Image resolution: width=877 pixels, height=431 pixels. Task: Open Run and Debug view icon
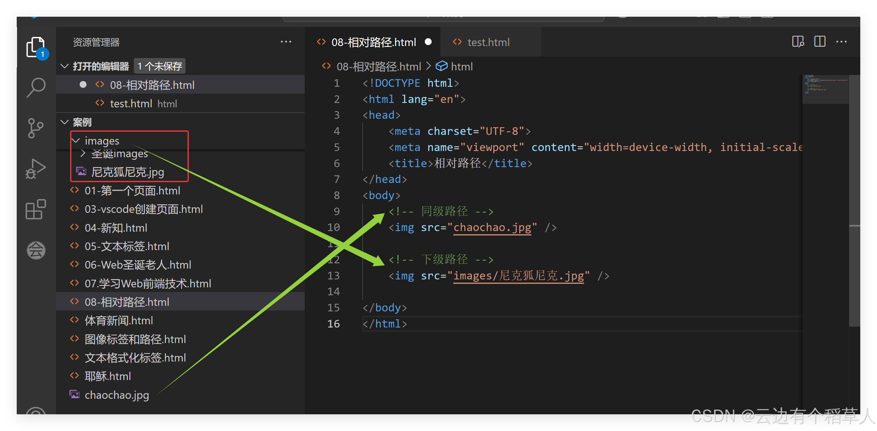click(36, 169)
